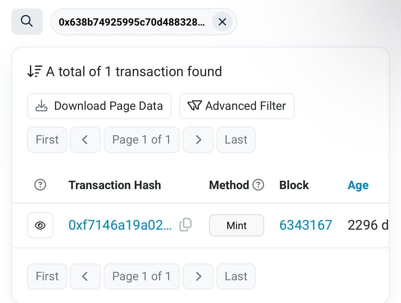Click the bottom next page chevron
Image resolution: width=401 pixels, height=303 pixels.
tap(198, 276)
